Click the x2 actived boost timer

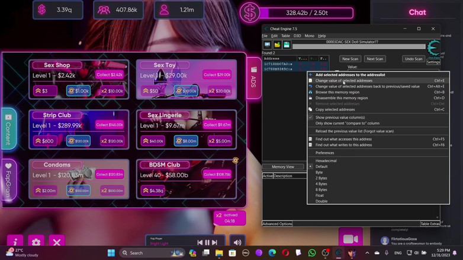(x=230, y=218)
